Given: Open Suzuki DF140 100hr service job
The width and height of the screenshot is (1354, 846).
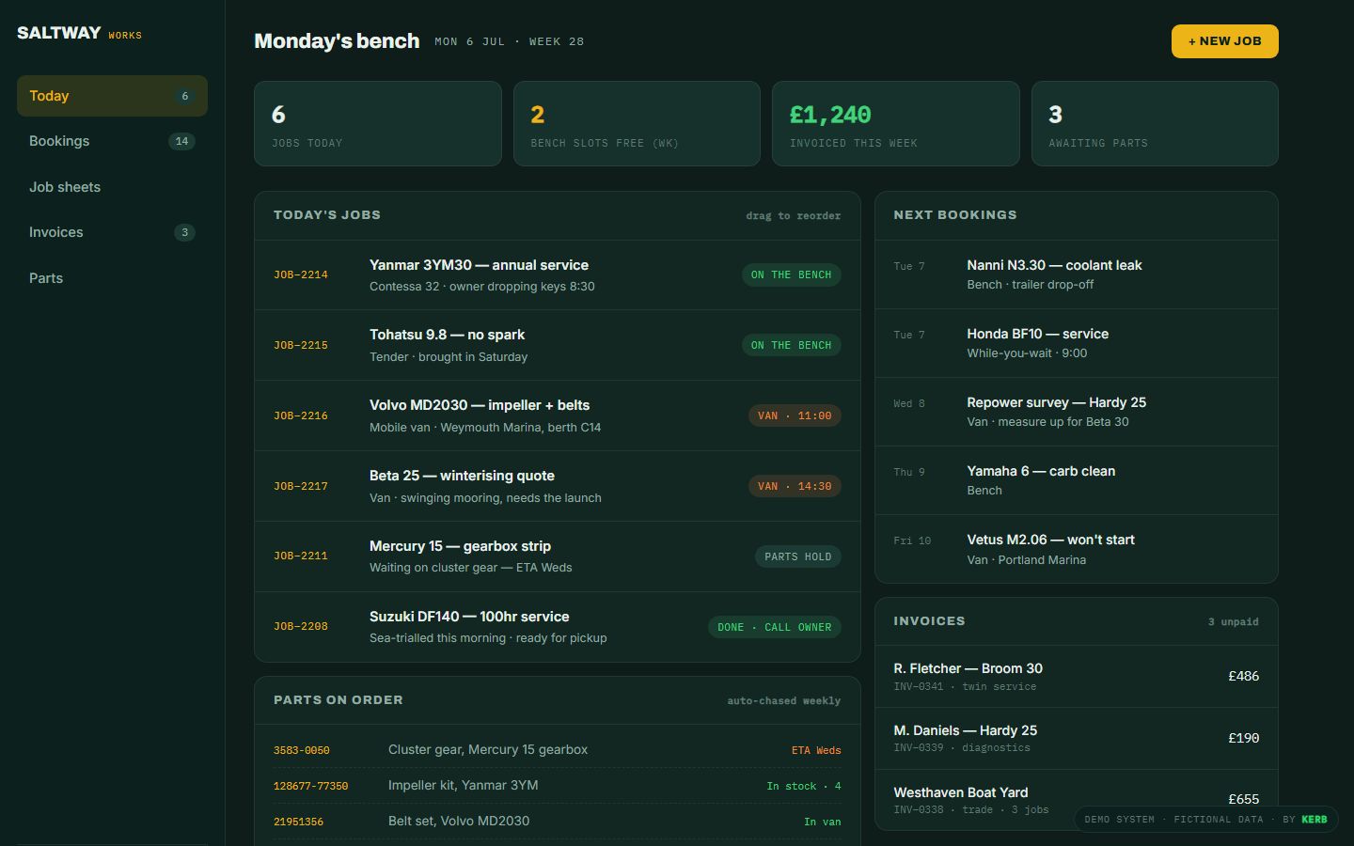Looking at the screenshot, I should tap(558, 627).
